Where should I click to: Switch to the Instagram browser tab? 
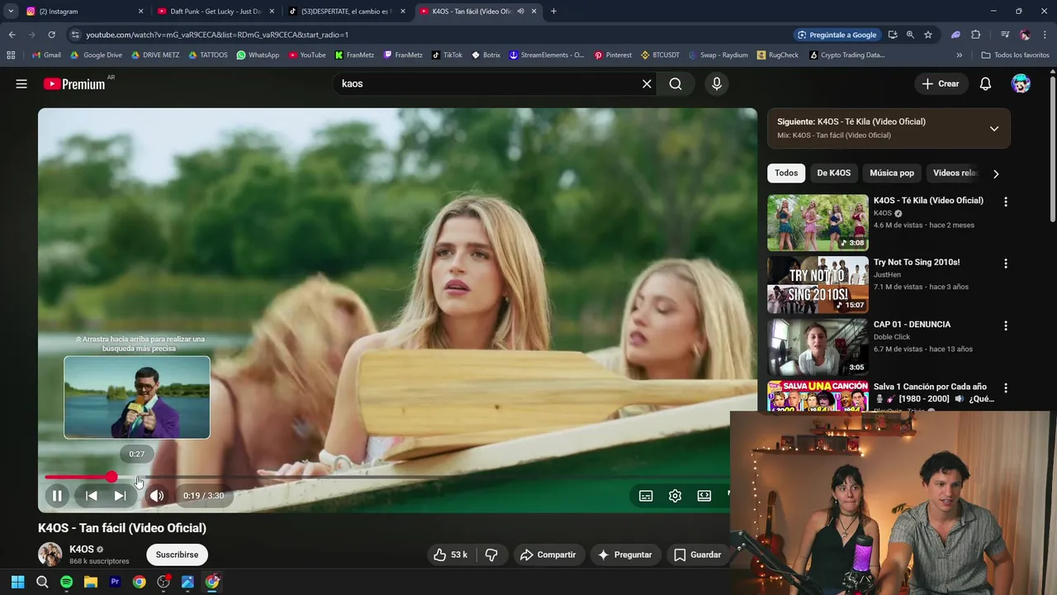(83, 12)
